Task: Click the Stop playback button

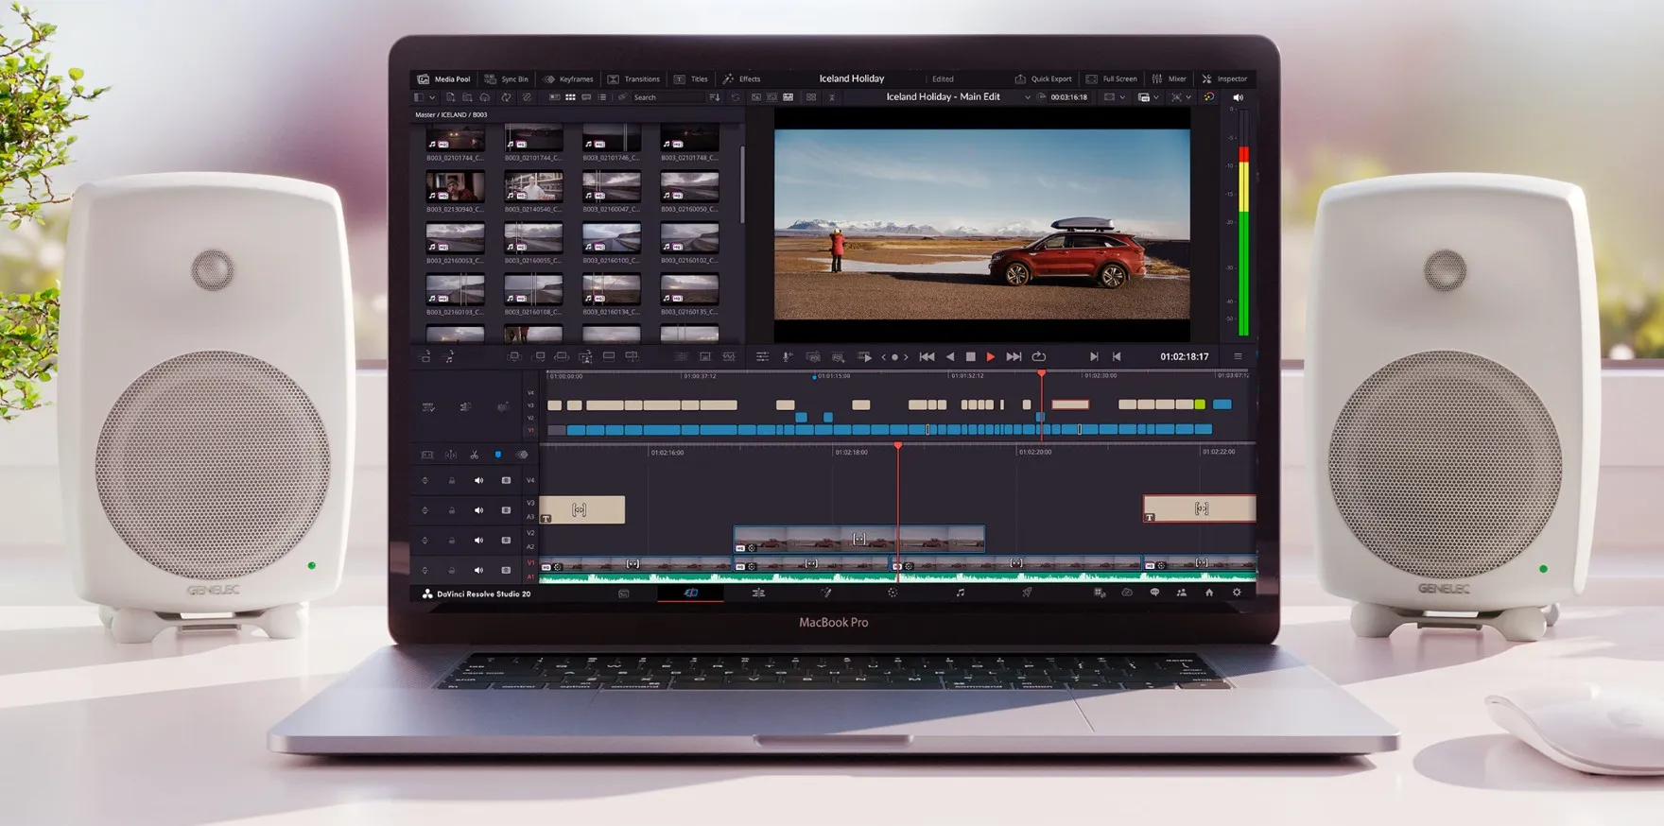Action: [970, 357]
